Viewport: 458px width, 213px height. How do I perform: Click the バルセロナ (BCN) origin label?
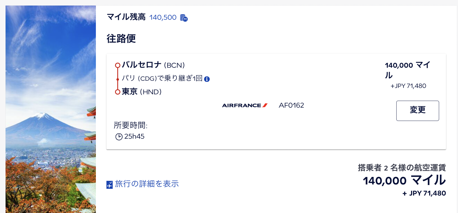coord(153,65)
